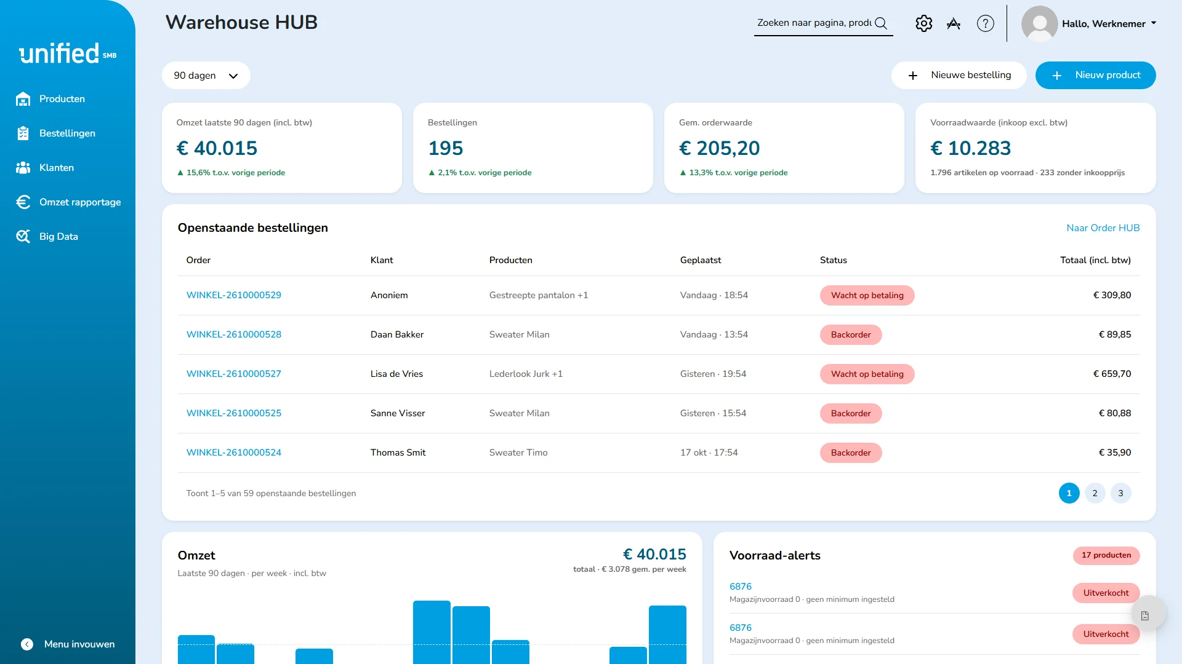Click Nieuwe bestelling button
The image size is (1182, 664).
(959, 75)
